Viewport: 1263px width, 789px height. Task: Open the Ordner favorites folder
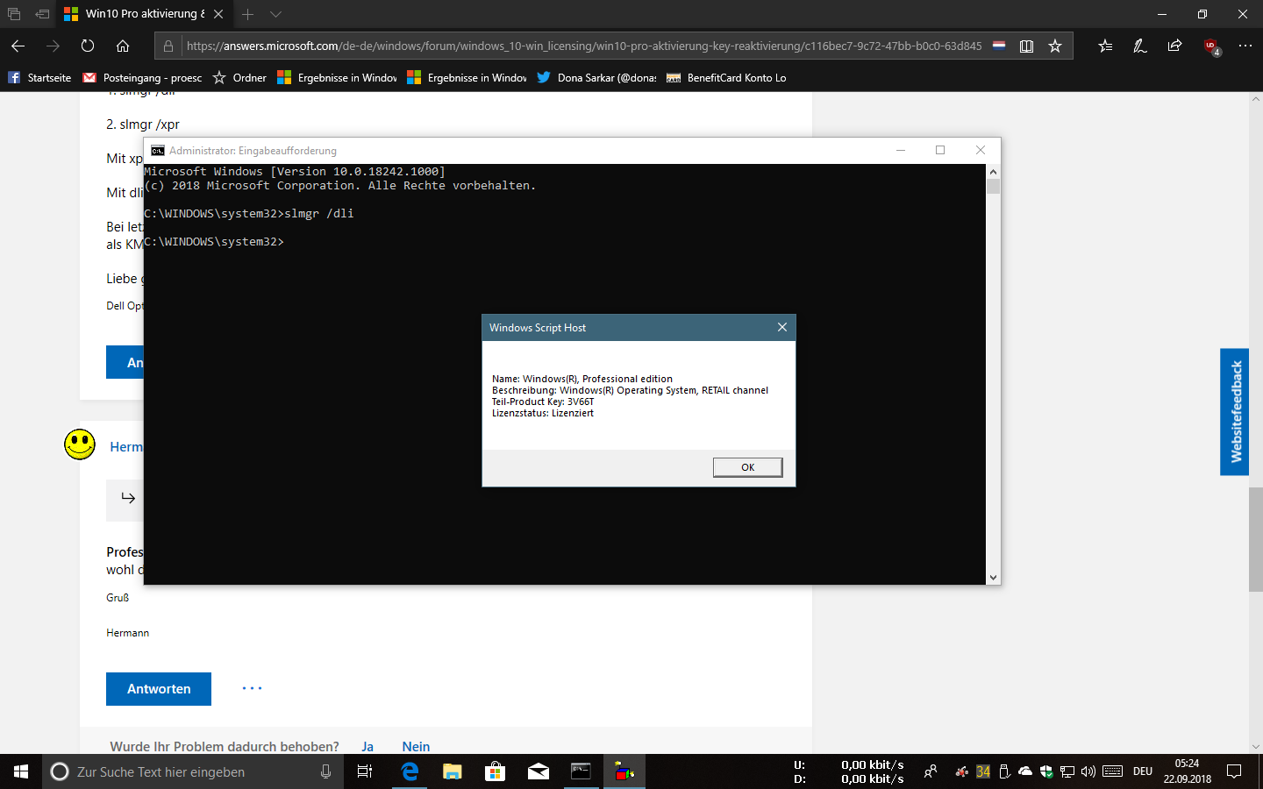coord(239,78)
